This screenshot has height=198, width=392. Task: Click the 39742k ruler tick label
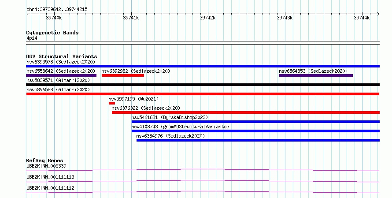click(207, 18)
